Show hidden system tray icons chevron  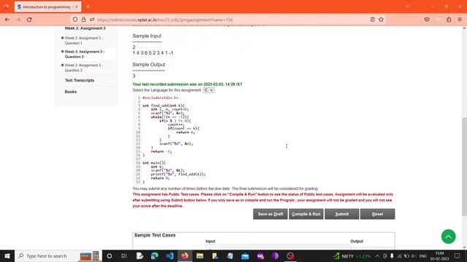pyautogui.click(x=377, y=255)
